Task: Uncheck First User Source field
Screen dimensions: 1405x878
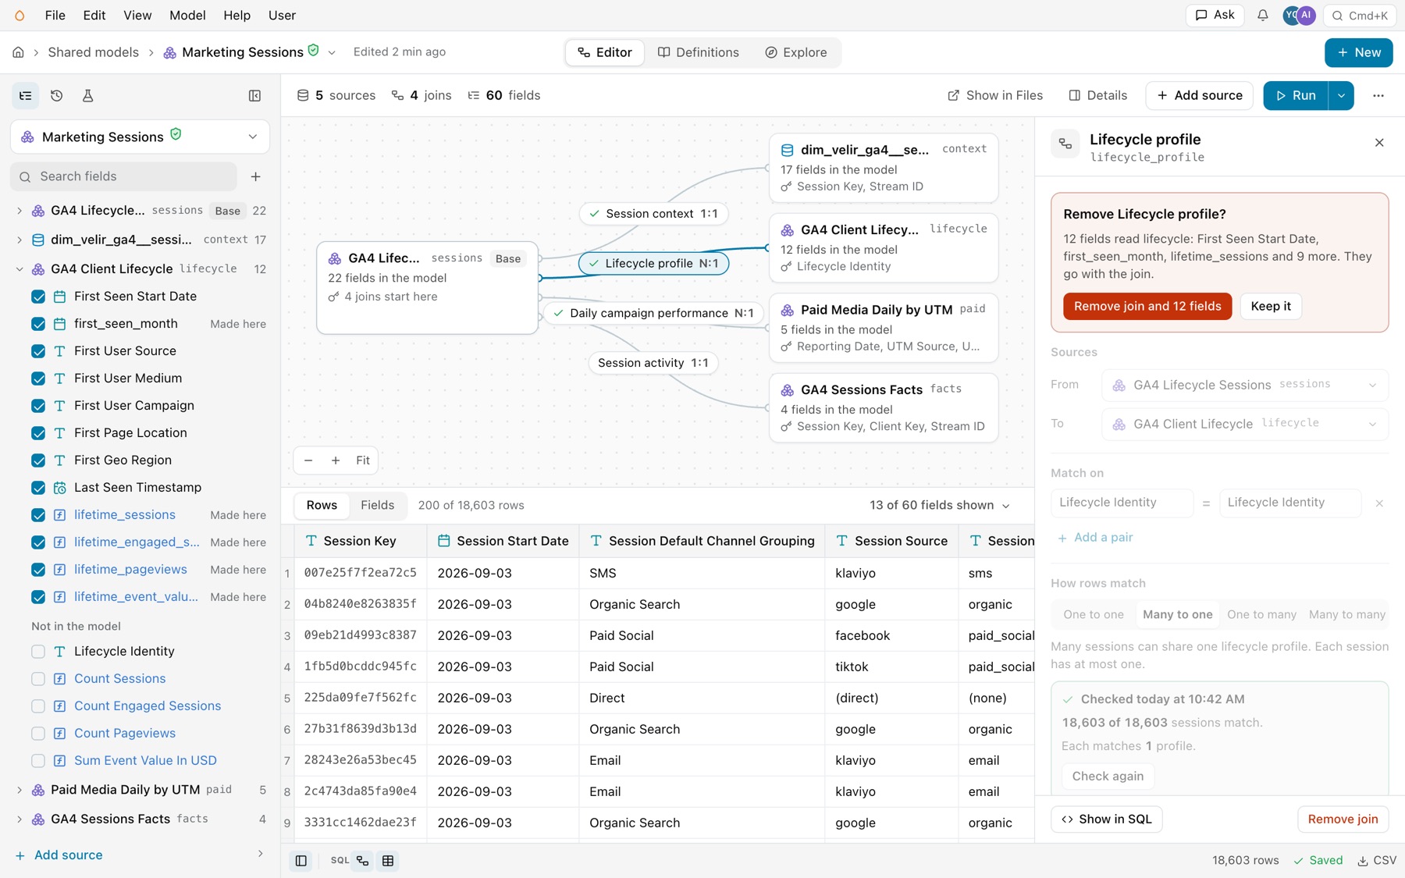Action: tap(38, 351)
